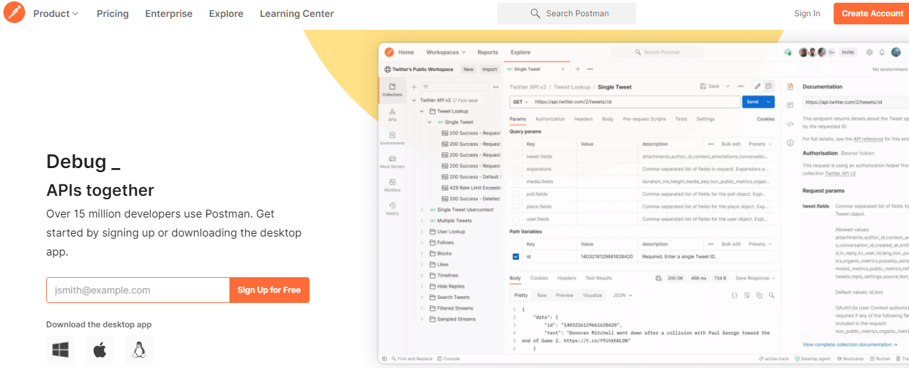Open Mock Servers in the app sidebar
909x368 pixels.
coord(392,162)
